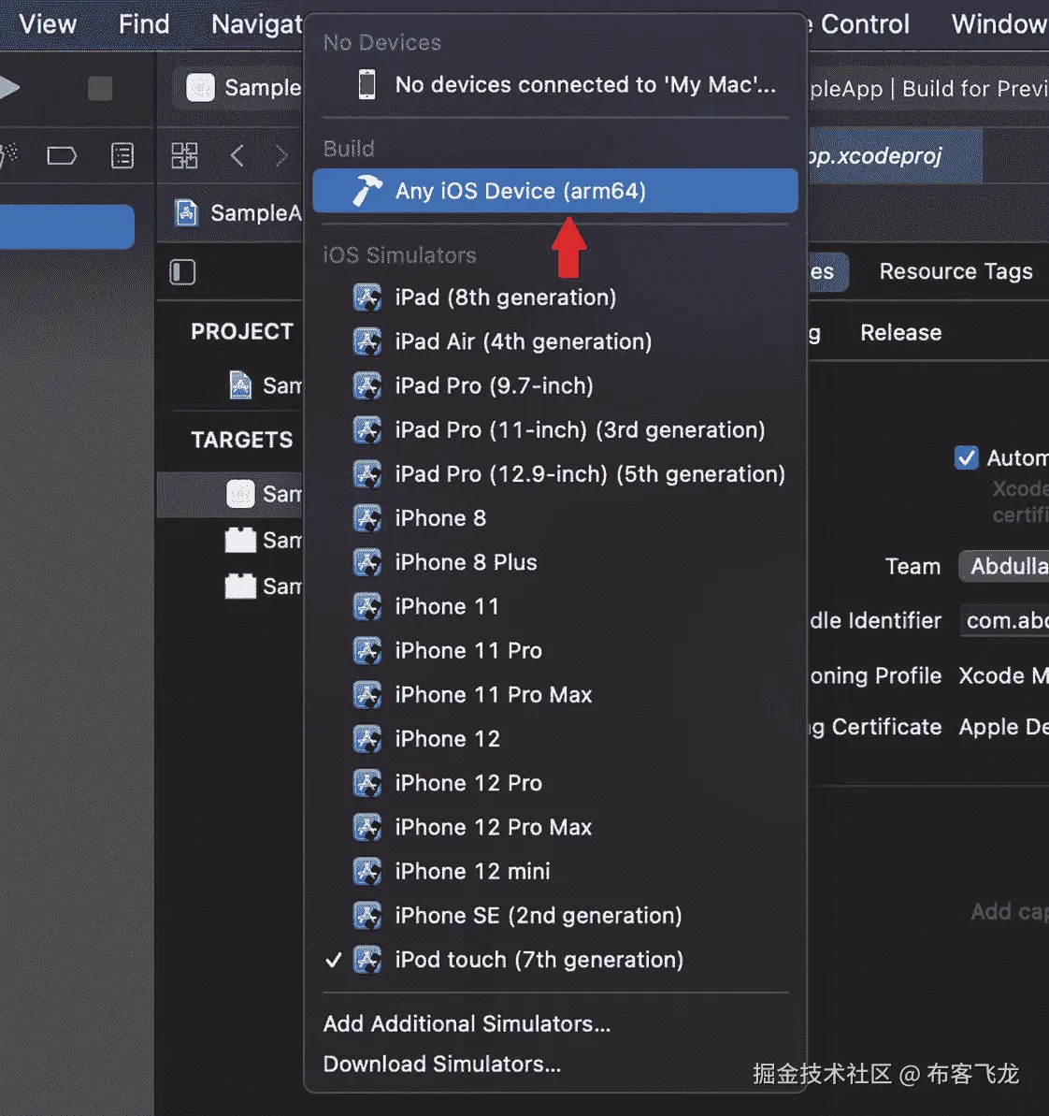Click the Run (play) button

(8, 88)
